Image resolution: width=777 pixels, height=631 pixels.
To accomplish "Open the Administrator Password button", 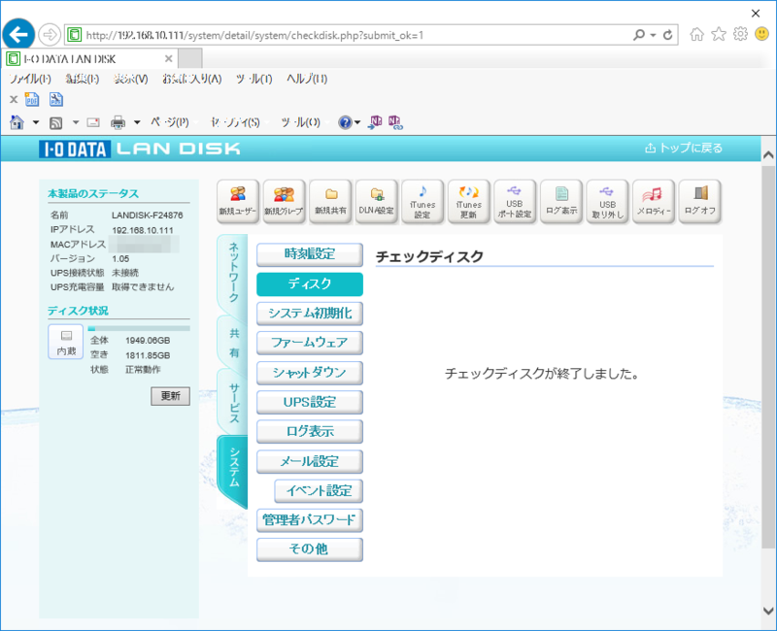I will [x=310, y=520].
